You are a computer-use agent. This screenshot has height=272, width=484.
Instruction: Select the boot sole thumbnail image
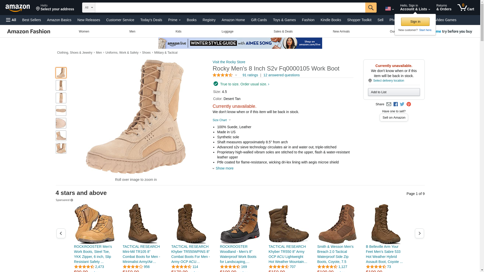(x=61, y=111)
